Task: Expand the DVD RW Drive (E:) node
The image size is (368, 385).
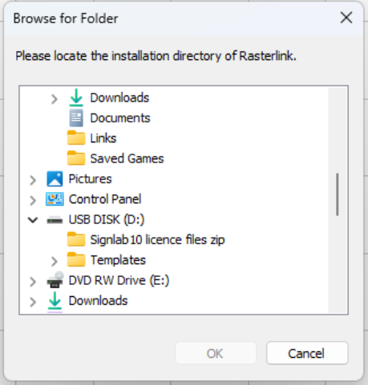Action: tap(33, 282)
